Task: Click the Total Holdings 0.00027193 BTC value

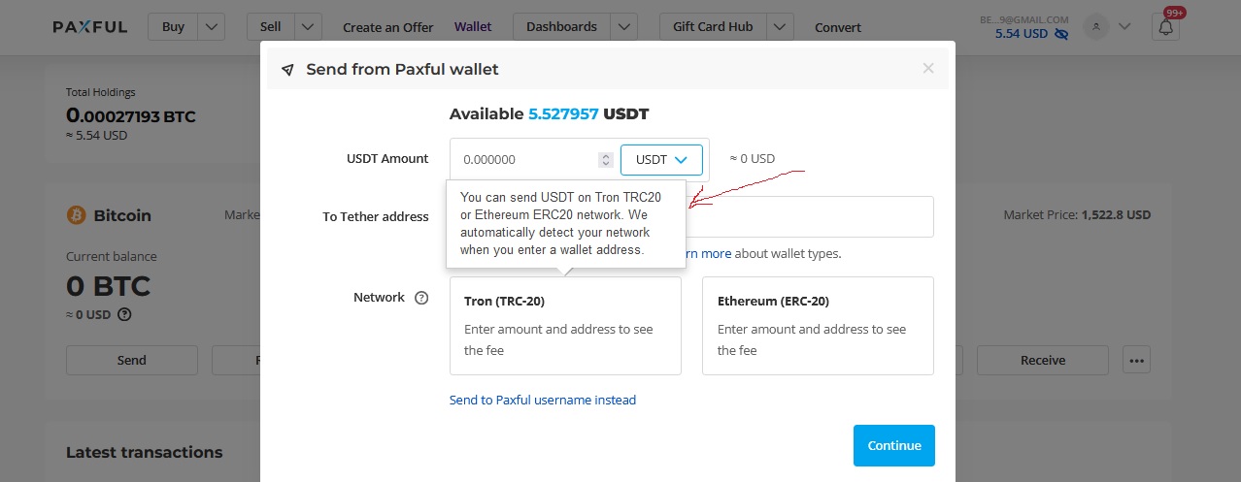Action: [x=131, y=116]
